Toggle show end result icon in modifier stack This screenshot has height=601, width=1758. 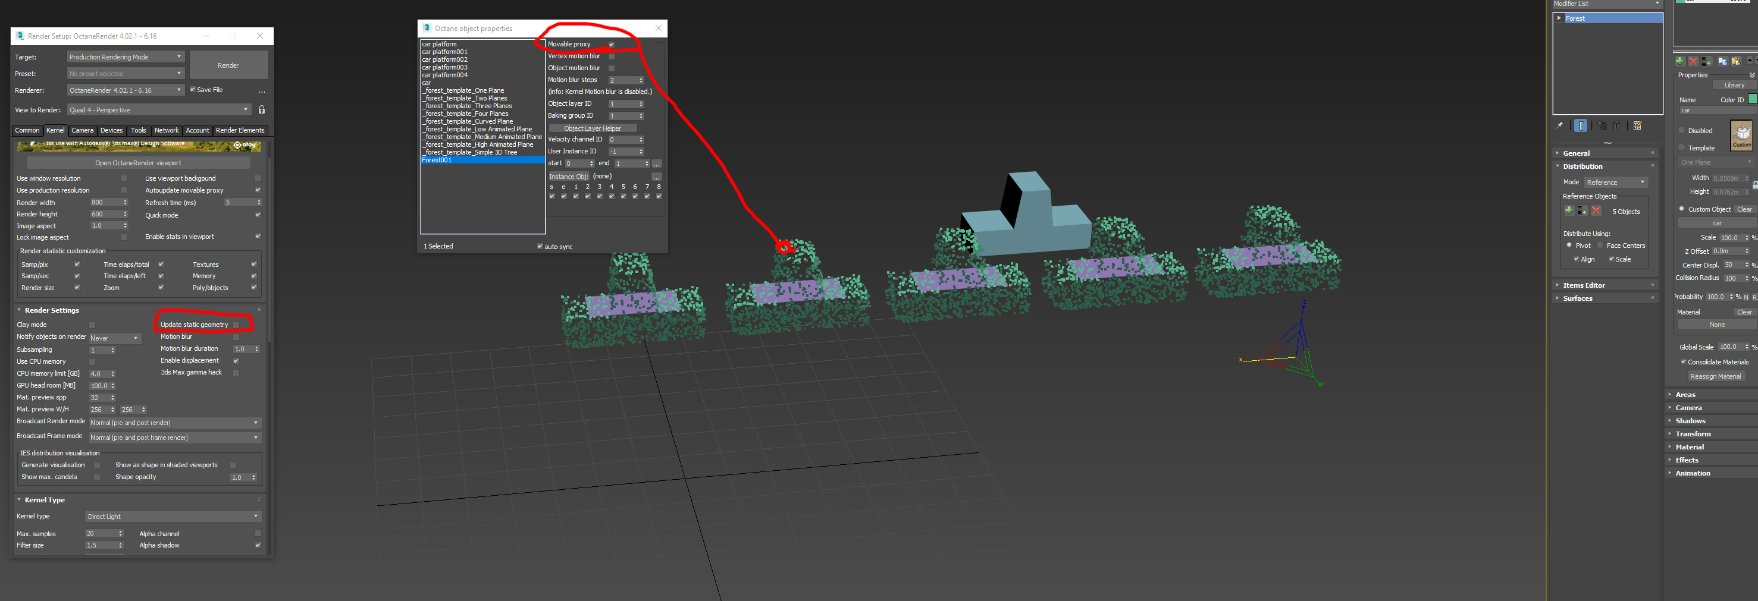1581,125
